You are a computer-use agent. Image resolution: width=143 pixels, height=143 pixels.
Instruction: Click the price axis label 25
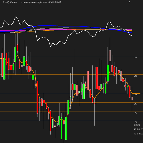[x=136, y=57]
